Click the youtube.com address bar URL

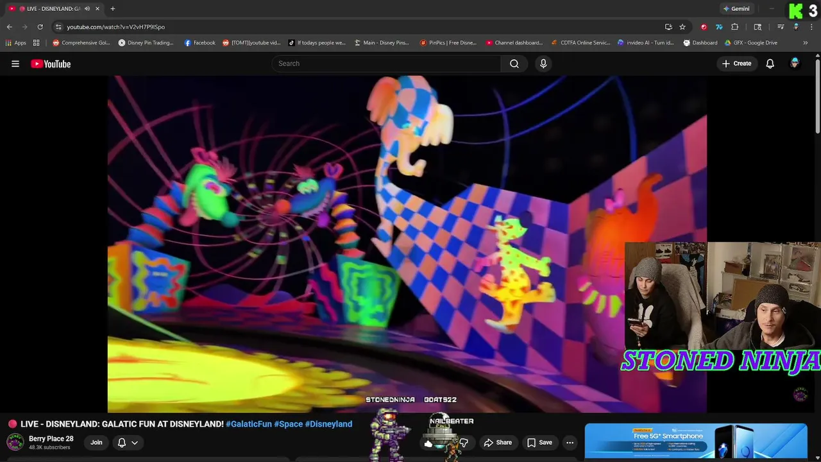[x=115, y=27]
